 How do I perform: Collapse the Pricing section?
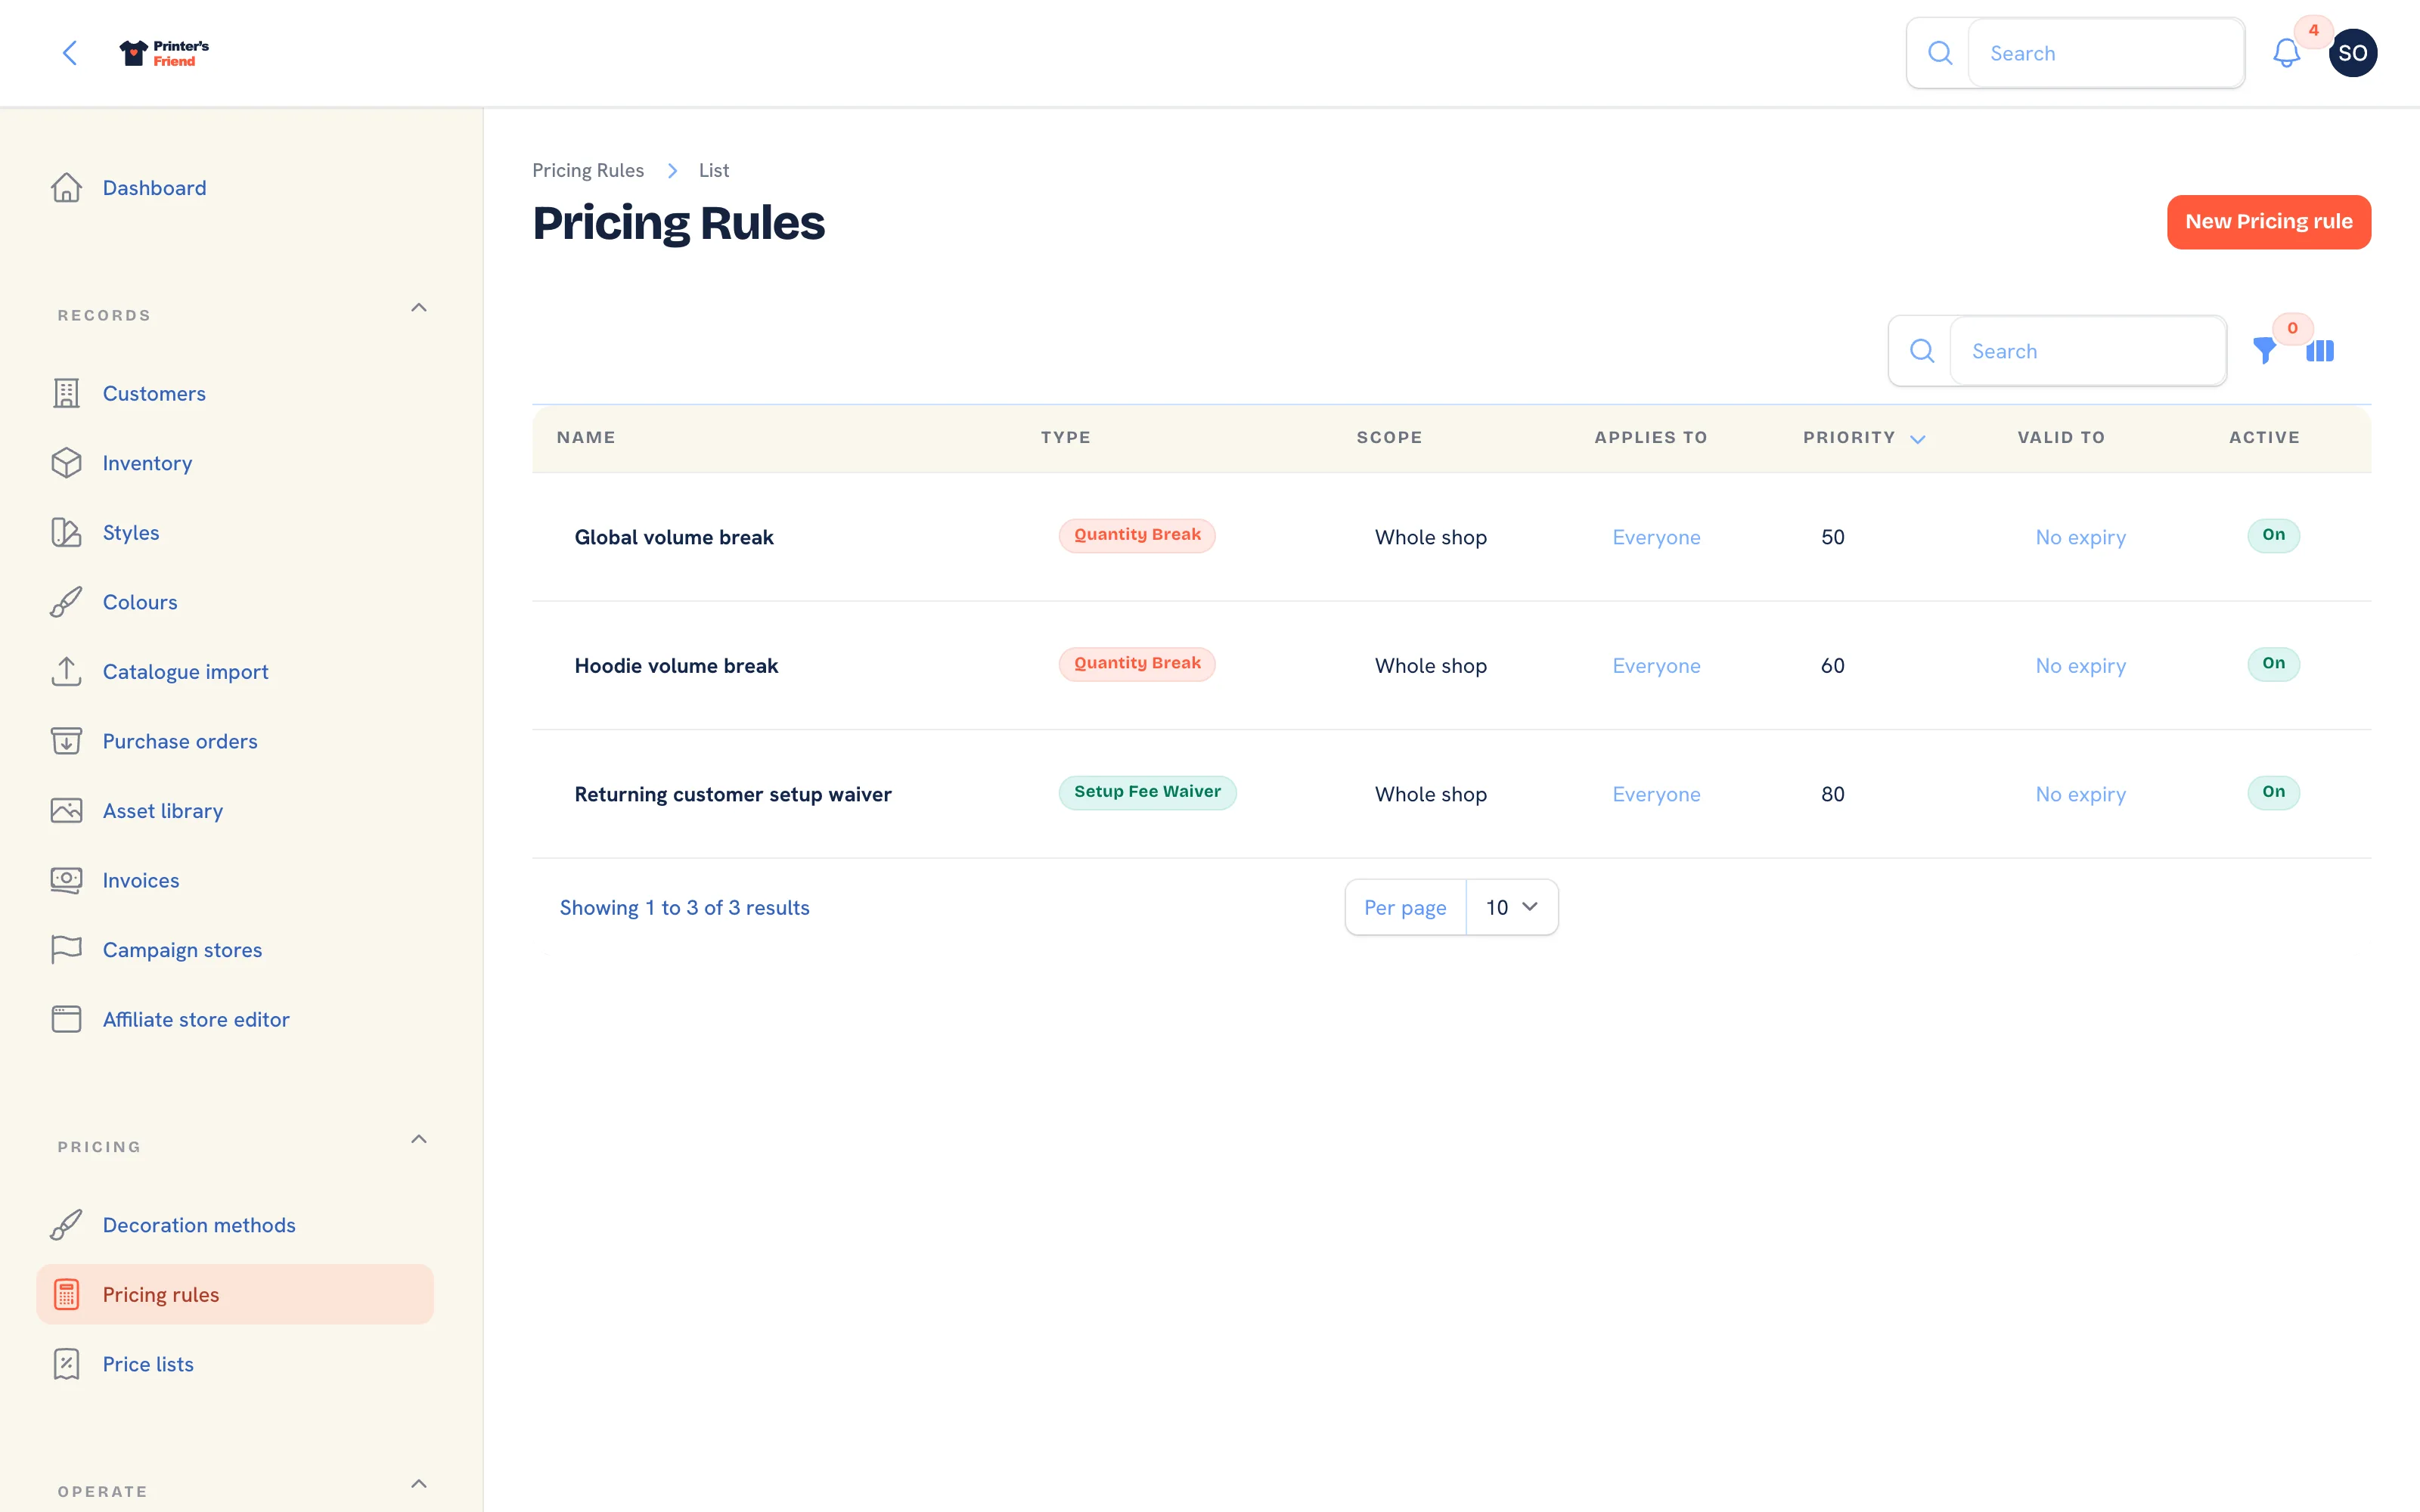click(419, 1140)
